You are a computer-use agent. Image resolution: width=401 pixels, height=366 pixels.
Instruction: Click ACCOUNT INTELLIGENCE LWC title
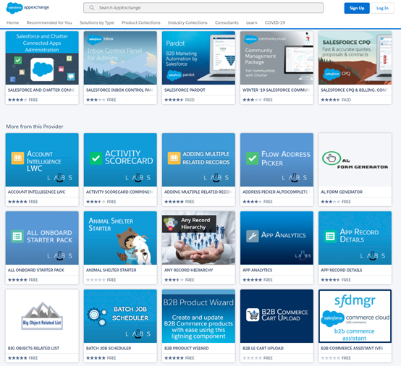37,192
